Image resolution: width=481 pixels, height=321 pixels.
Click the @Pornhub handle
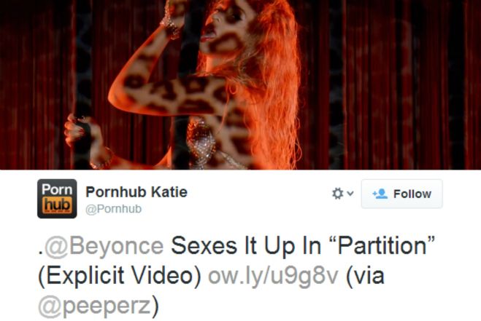point(114,209)
